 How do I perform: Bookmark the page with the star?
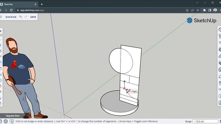tap(198, 10)
